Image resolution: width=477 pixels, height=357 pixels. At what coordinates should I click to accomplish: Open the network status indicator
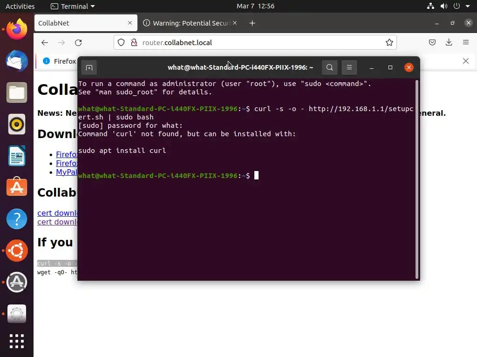point(430,6)
